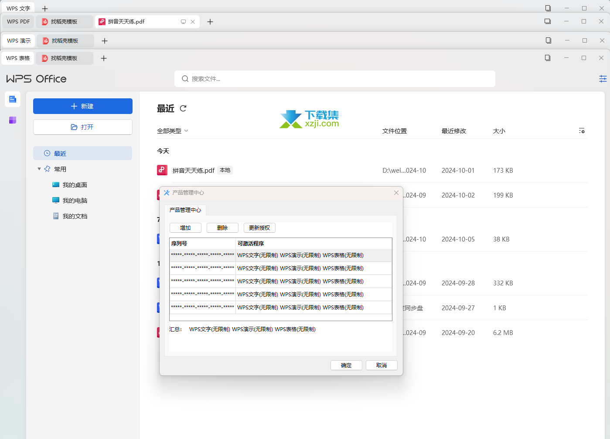Image resolution: width=610 pixels, height=439 pixels.
Task: Add new tab in WPS 表格 window
Action: [104, 58]
